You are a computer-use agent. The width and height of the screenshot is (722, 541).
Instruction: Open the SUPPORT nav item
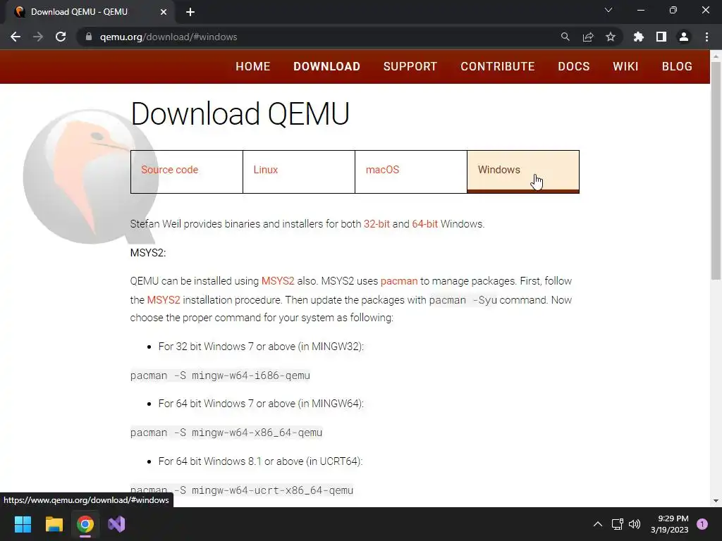(x=410, y=66)
